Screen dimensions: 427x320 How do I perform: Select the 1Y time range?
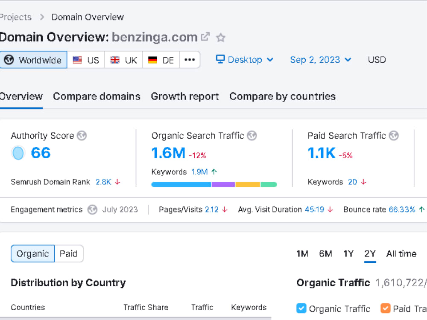point(348,253)
